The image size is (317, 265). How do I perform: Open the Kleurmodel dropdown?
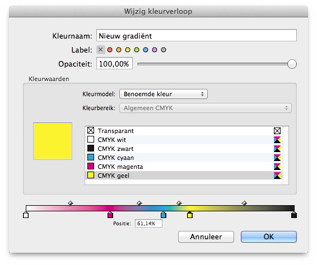click(164, 94)
